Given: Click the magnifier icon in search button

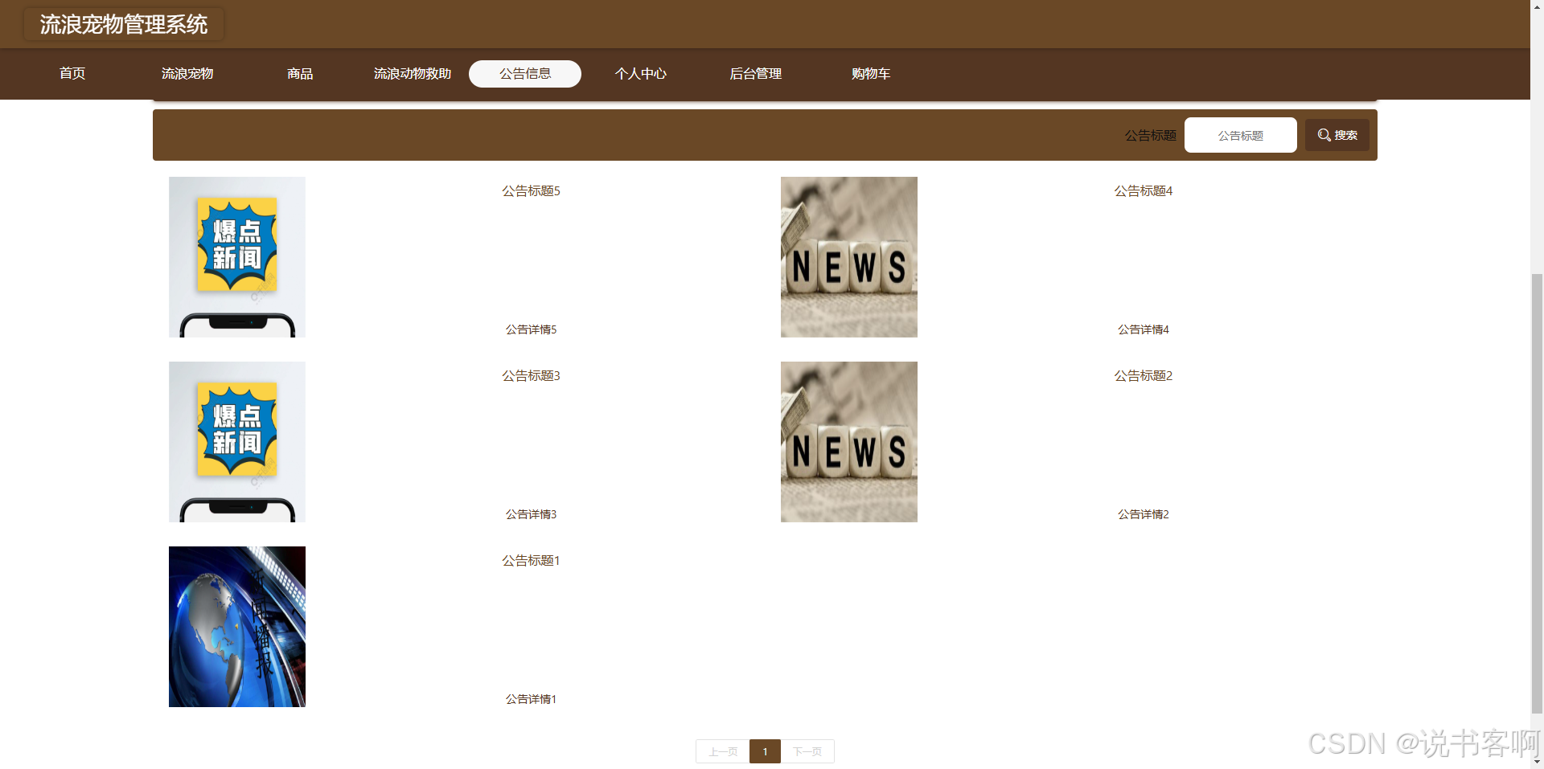Looking at the screenshot, I should 1324,135.
